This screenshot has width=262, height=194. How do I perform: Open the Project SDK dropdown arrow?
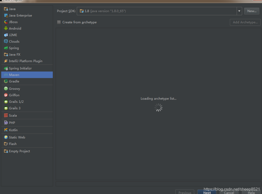point(239,11)
